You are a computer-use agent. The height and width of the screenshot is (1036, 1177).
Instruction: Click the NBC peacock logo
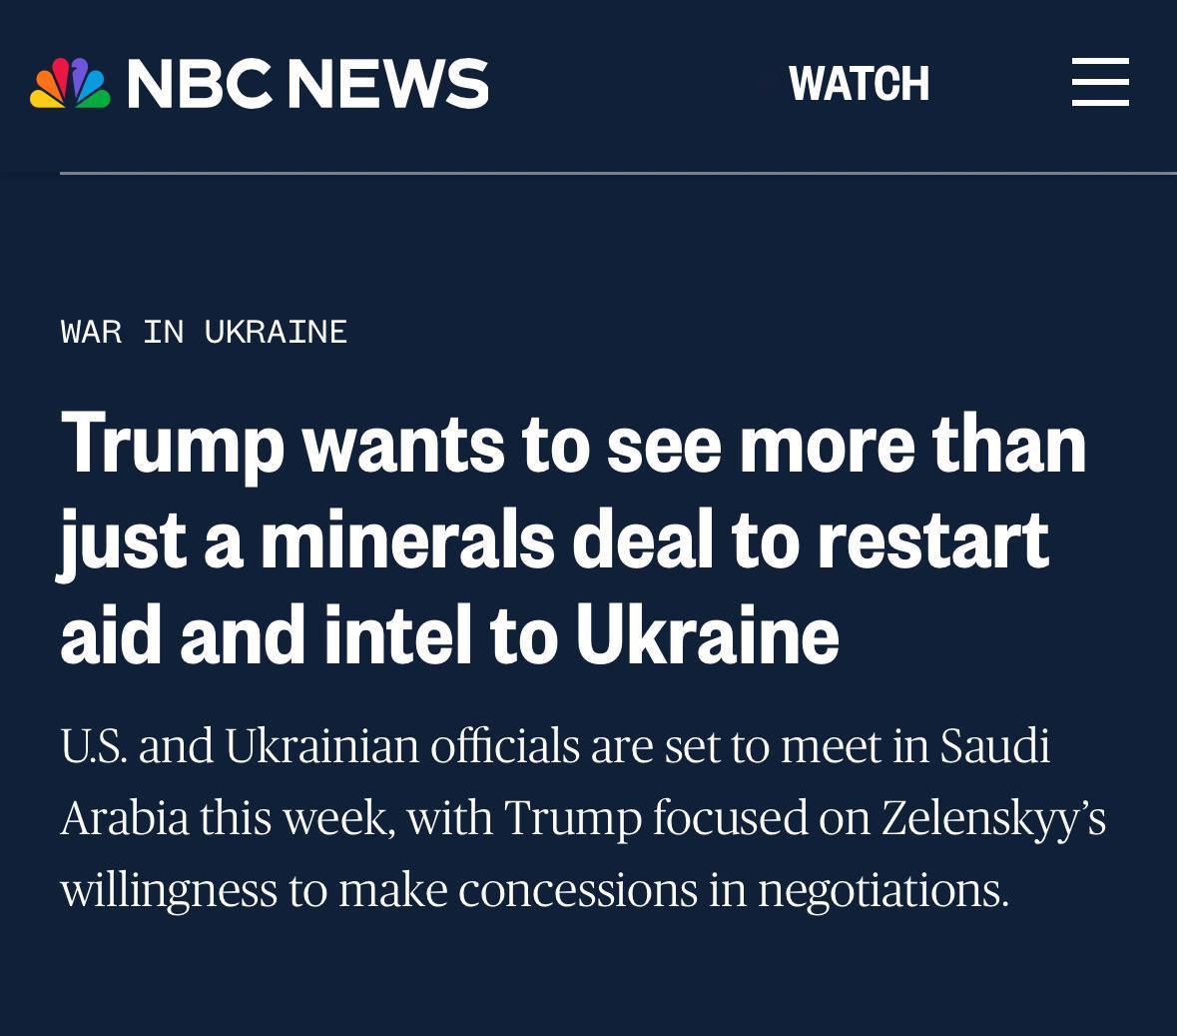point(70,83)
